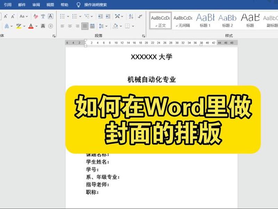Expand the Asian Layout dropdown arrow
Viewport: 278px width, 209px height.
(122, 16)
